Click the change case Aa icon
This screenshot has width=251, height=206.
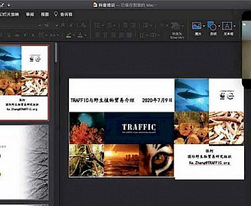pyautogui.click(x=53, y=35)
